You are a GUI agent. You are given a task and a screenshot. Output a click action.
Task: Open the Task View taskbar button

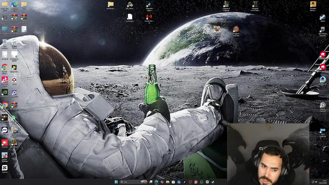coord(151,182)
